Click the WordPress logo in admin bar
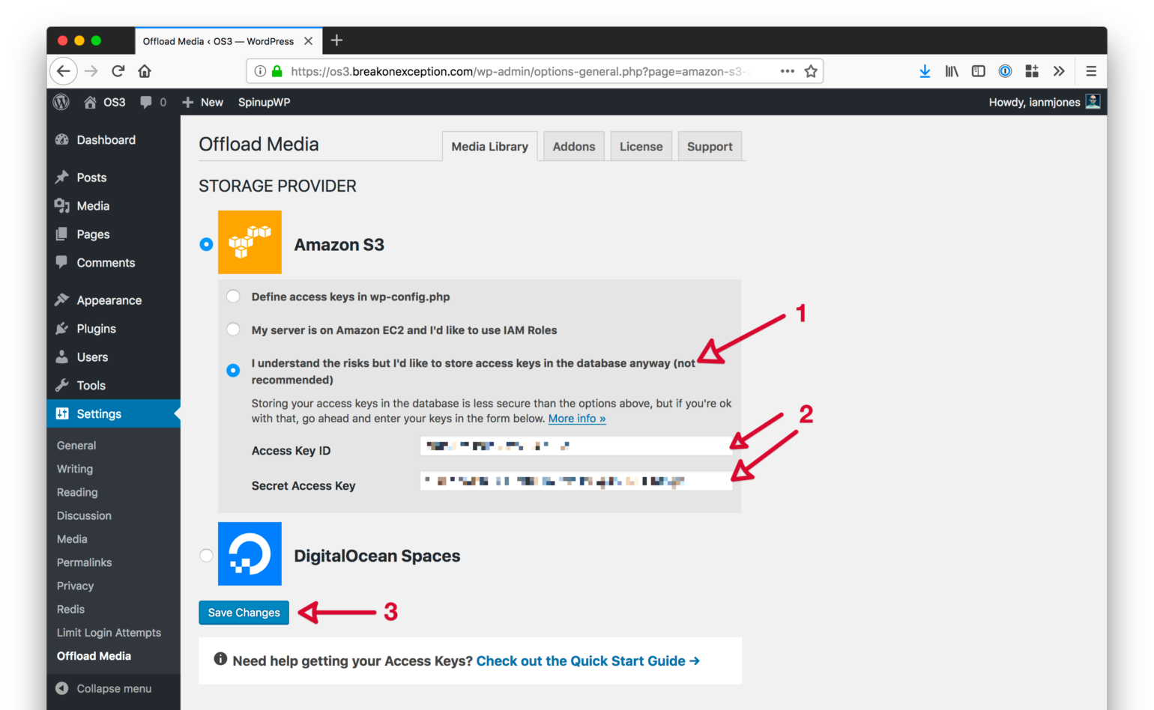 coord(61,102)
